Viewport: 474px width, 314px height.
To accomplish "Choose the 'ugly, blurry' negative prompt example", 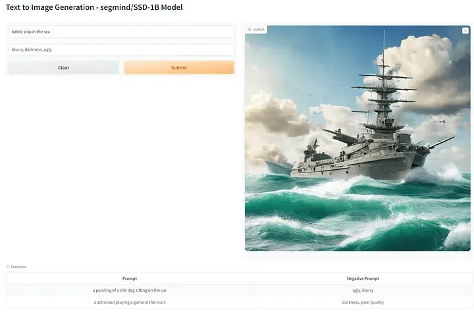I will pos(363,290).
